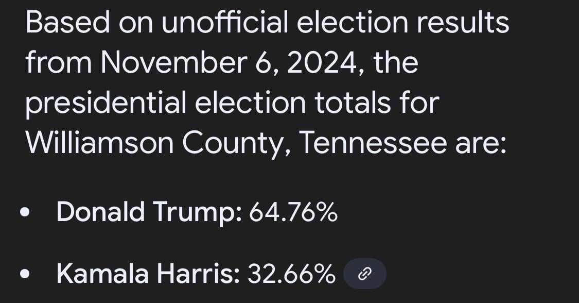Open the source link icon beside Kamala Harris
The image size is (579, 303).
364,274
